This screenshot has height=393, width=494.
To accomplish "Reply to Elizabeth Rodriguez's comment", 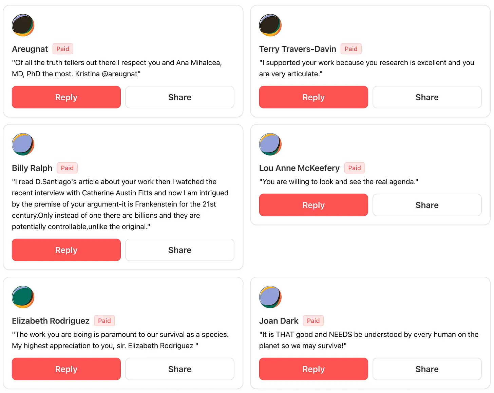I will tap(66, 369).
